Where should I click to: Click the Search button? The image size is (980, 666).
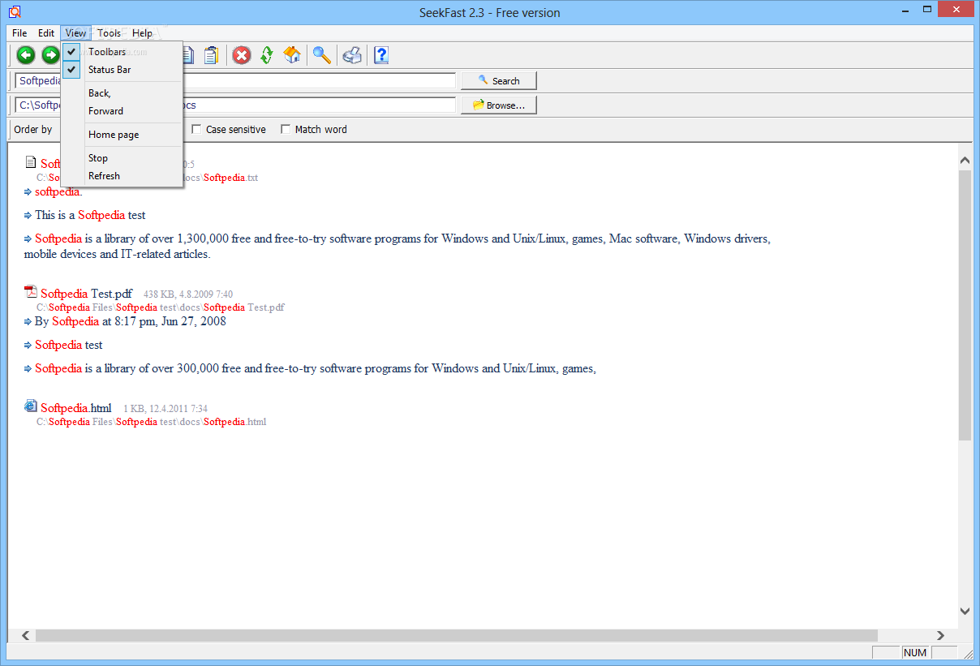(x=499, y=80)
